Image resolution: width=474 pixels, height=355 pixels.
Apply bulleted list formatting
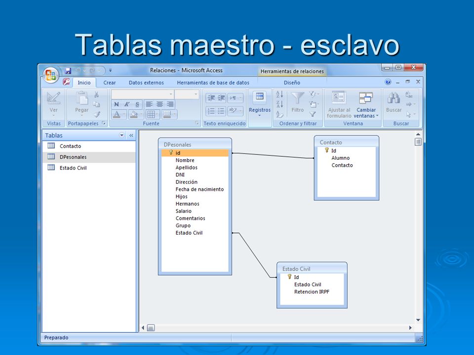222,111
